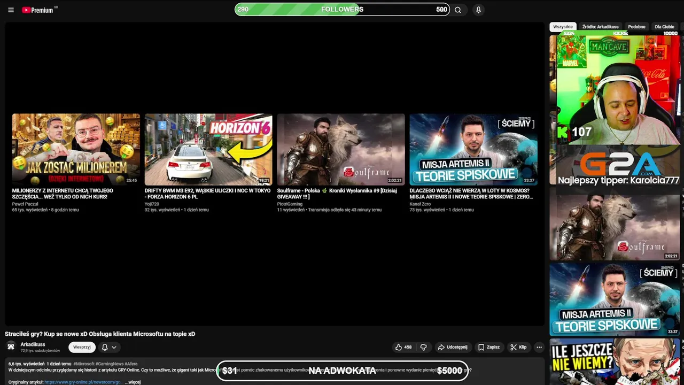Open Soulframe end-screen thumbnail in player
This screenshot has width=684, height=385.
coord(341,149)
